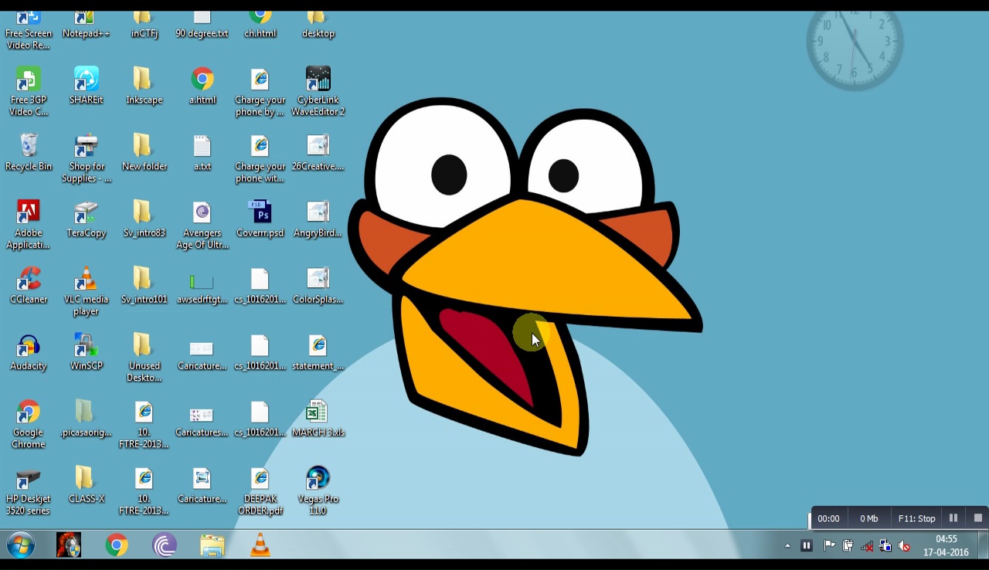Stop recording with the square button
The height and width of the screenshot is (570, 989).
[x=977, y=518]
